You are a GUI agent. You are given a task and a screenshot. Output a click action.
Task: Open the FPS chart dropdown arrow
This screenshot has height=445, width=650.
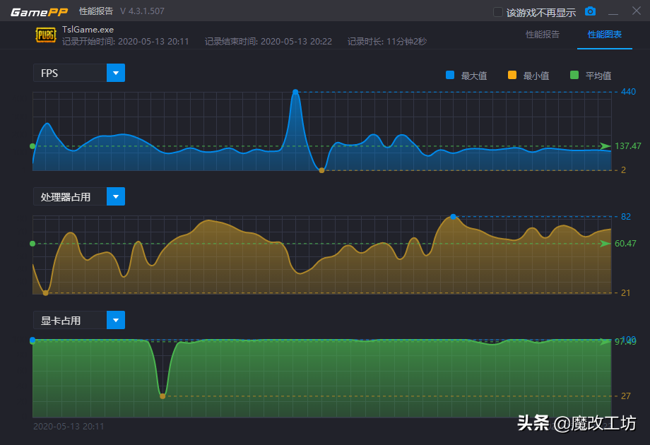tap(116, 73)
